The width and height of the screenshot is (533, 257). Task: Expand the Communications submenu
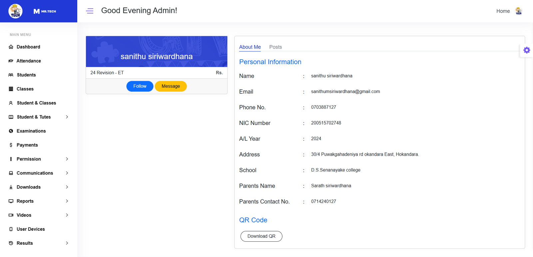pos(67,173)
